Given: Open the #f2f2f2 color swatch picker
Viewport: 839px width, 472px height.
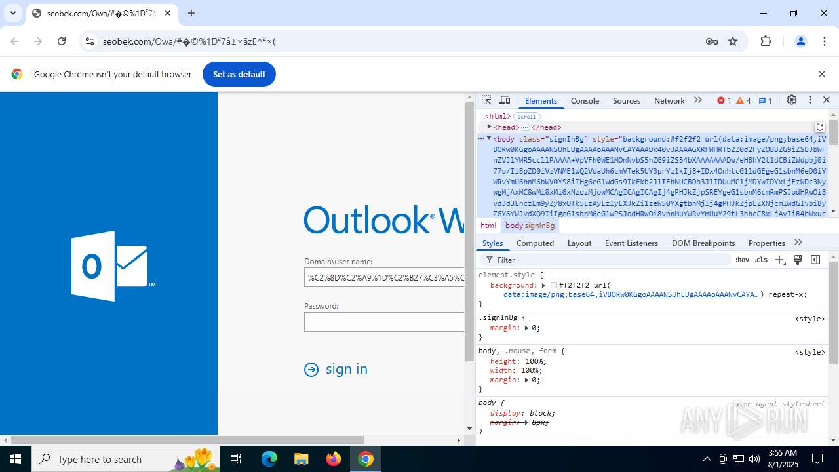Looking at the screenshot, I should pos(554,285).
